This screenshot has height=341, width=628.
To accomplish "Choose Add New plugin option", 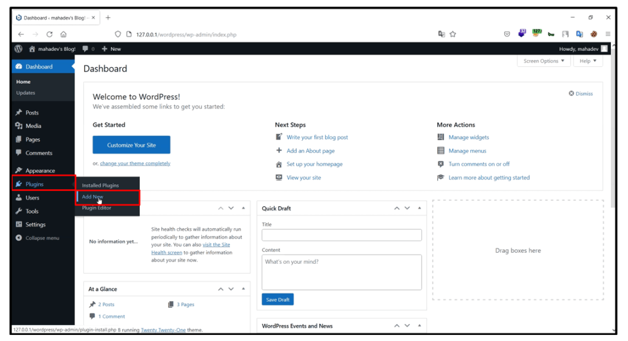I will point(93,197).
